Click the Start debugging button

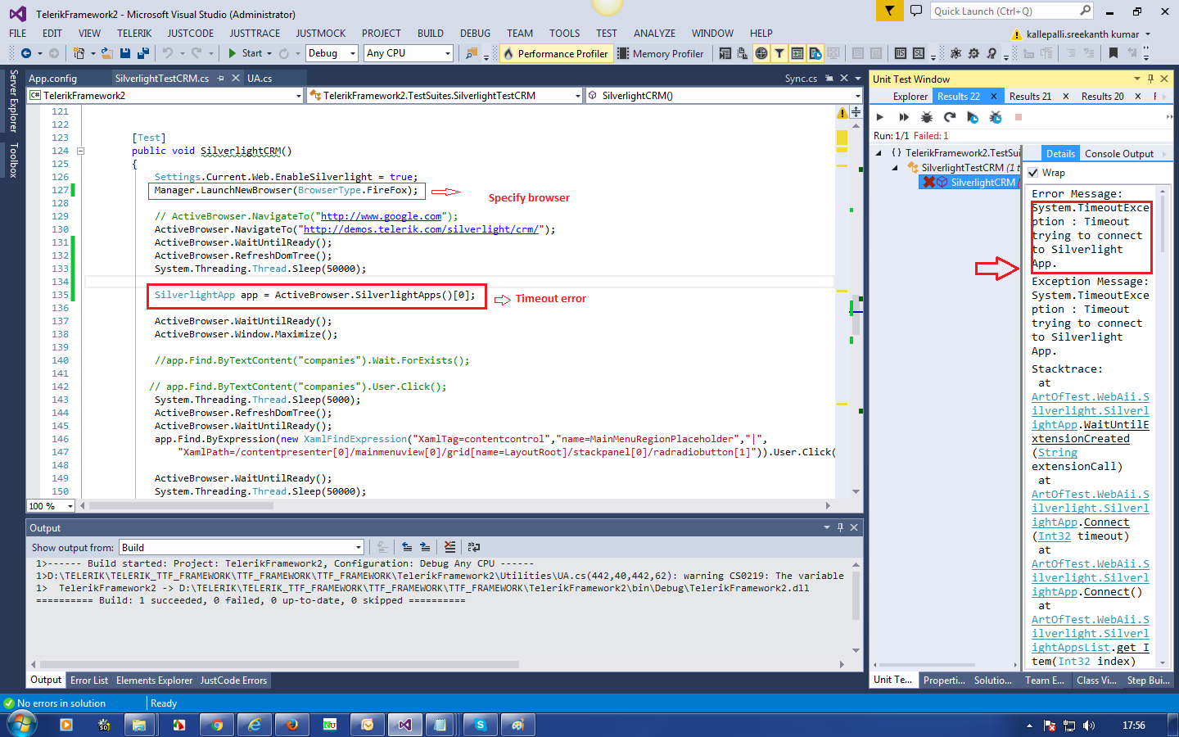coord(245,53)
